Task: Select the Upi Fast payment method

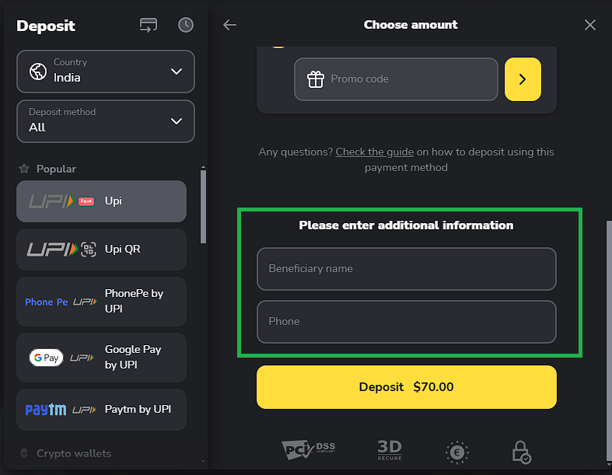Action: point(101,201)
